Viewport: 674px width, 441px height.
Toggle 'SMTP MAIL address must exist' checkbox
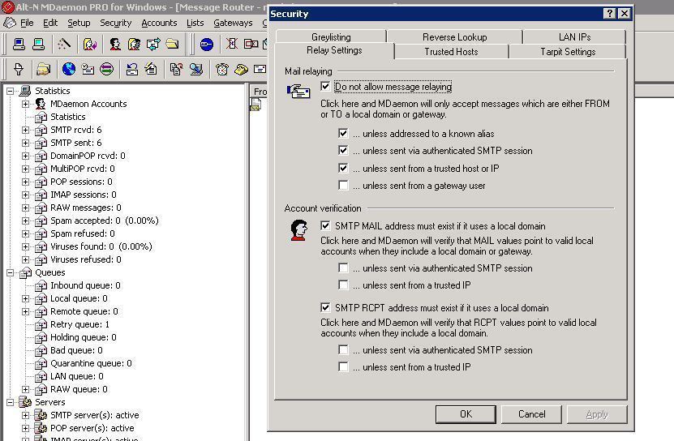pos(325,225)
